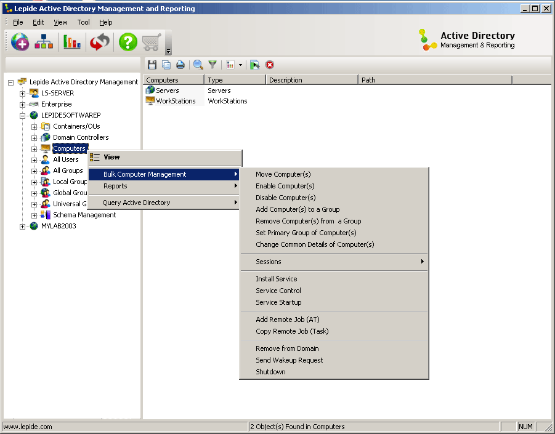This screenshot has height=434, width=555.
Task: Click the Enterprise tree node icon
Action: (x=34, y=104)
